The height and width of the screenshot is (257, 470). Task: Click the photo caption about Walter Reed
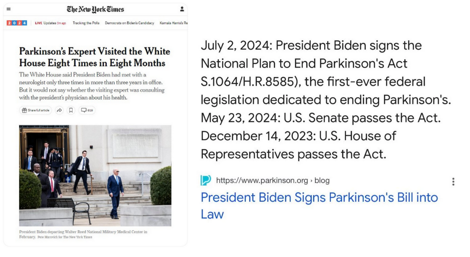point(83,234)
